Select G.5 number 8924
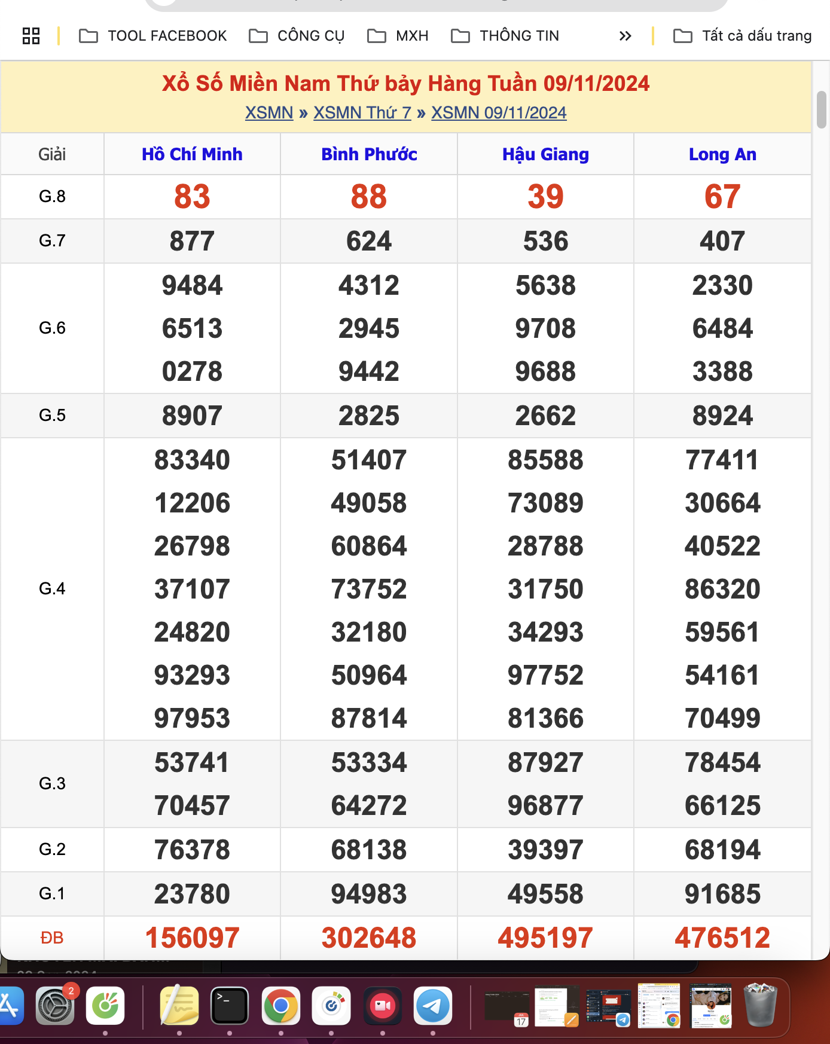This screenshot has width=830, height=1044. pos(722,416)
